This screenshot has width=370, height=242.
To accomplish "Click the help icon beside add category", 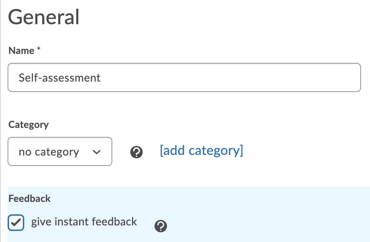I will [x=136, y=152].
